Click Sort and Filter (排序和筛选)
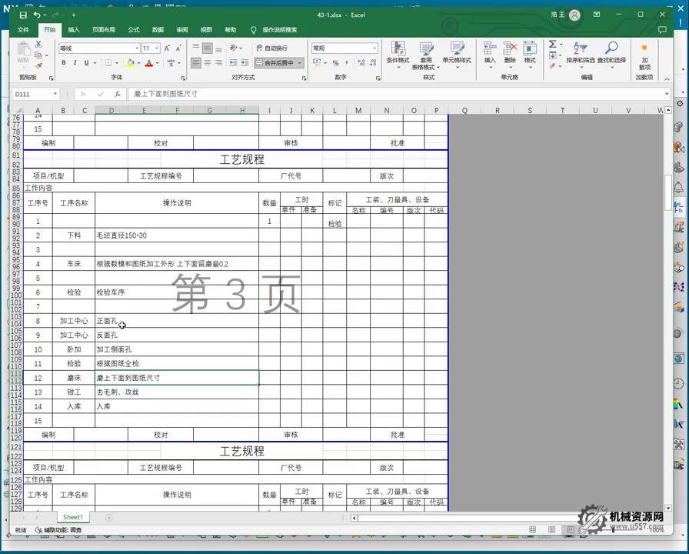Screen dimensions: 689x554 pyautogui.click(x=580, y=52)
